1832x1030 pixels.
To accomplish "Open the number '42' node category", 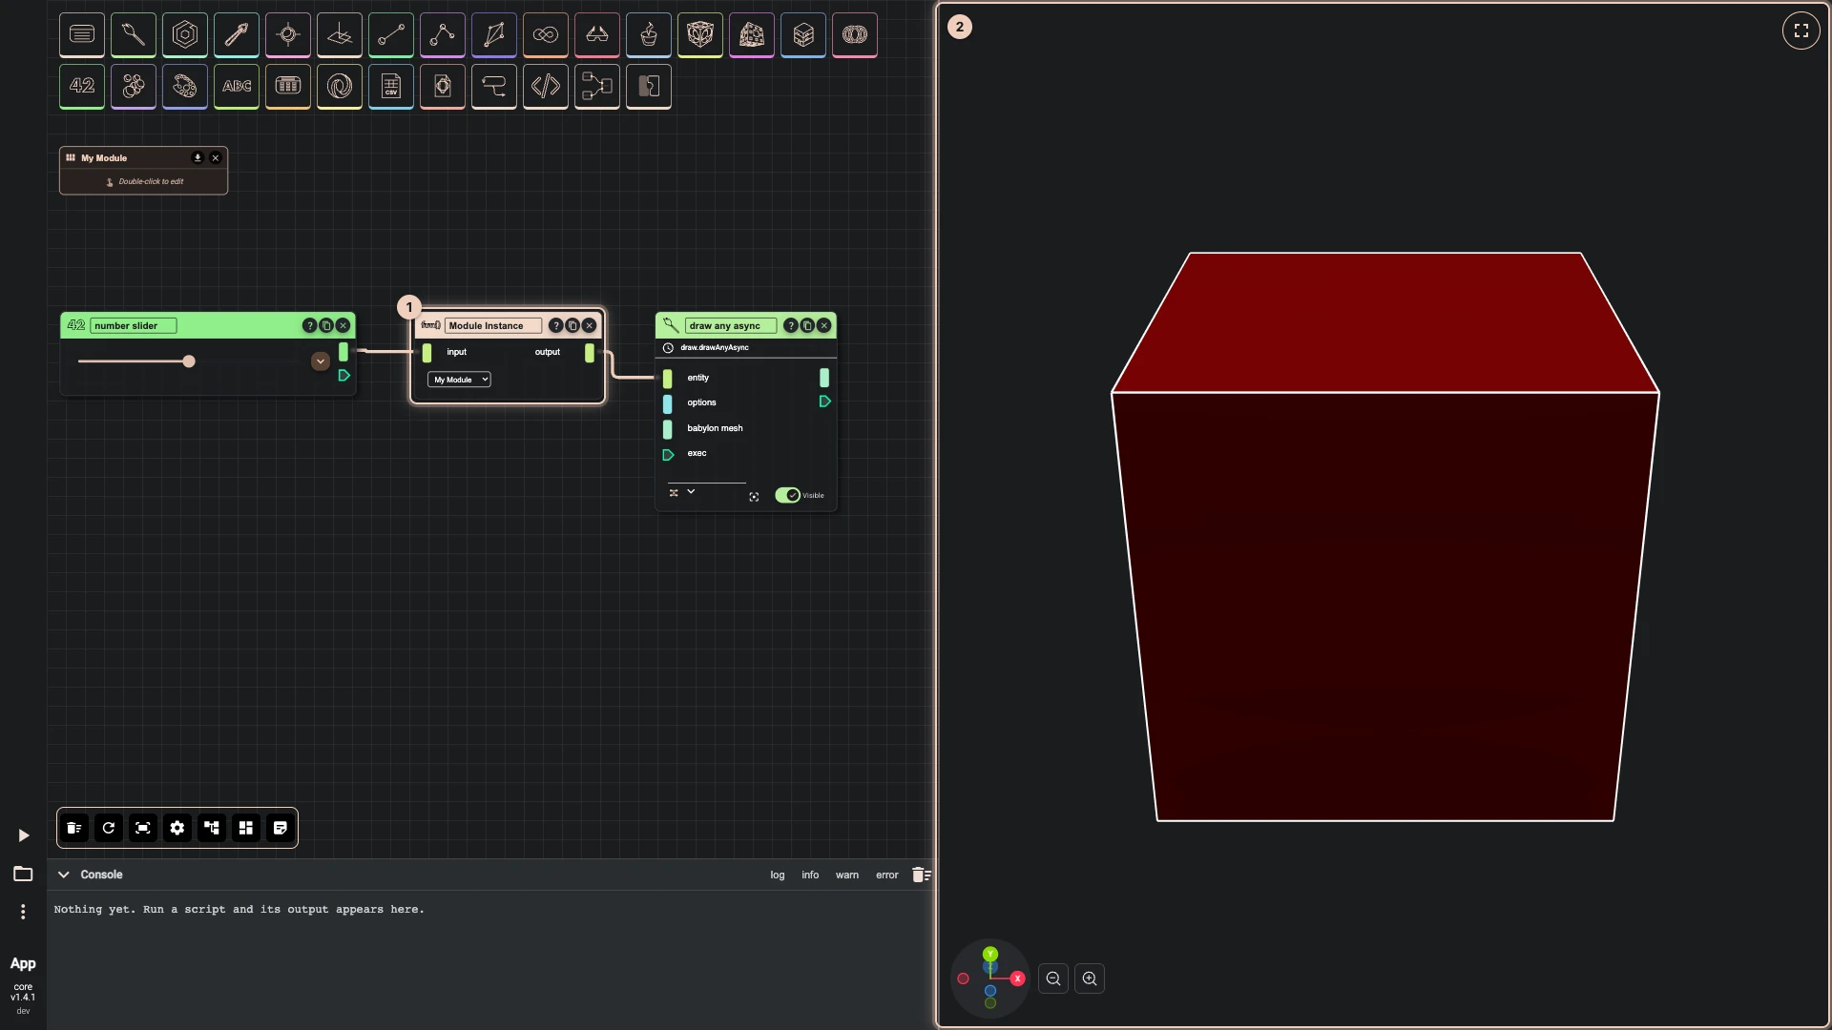I will point(82,86).
